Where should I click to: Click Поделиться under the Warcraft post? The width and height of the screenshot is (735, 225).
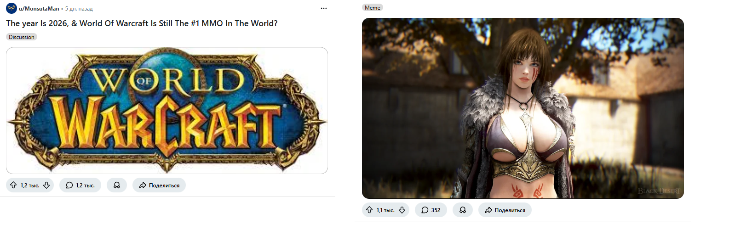pyautogui.click(x=159, y=185)
